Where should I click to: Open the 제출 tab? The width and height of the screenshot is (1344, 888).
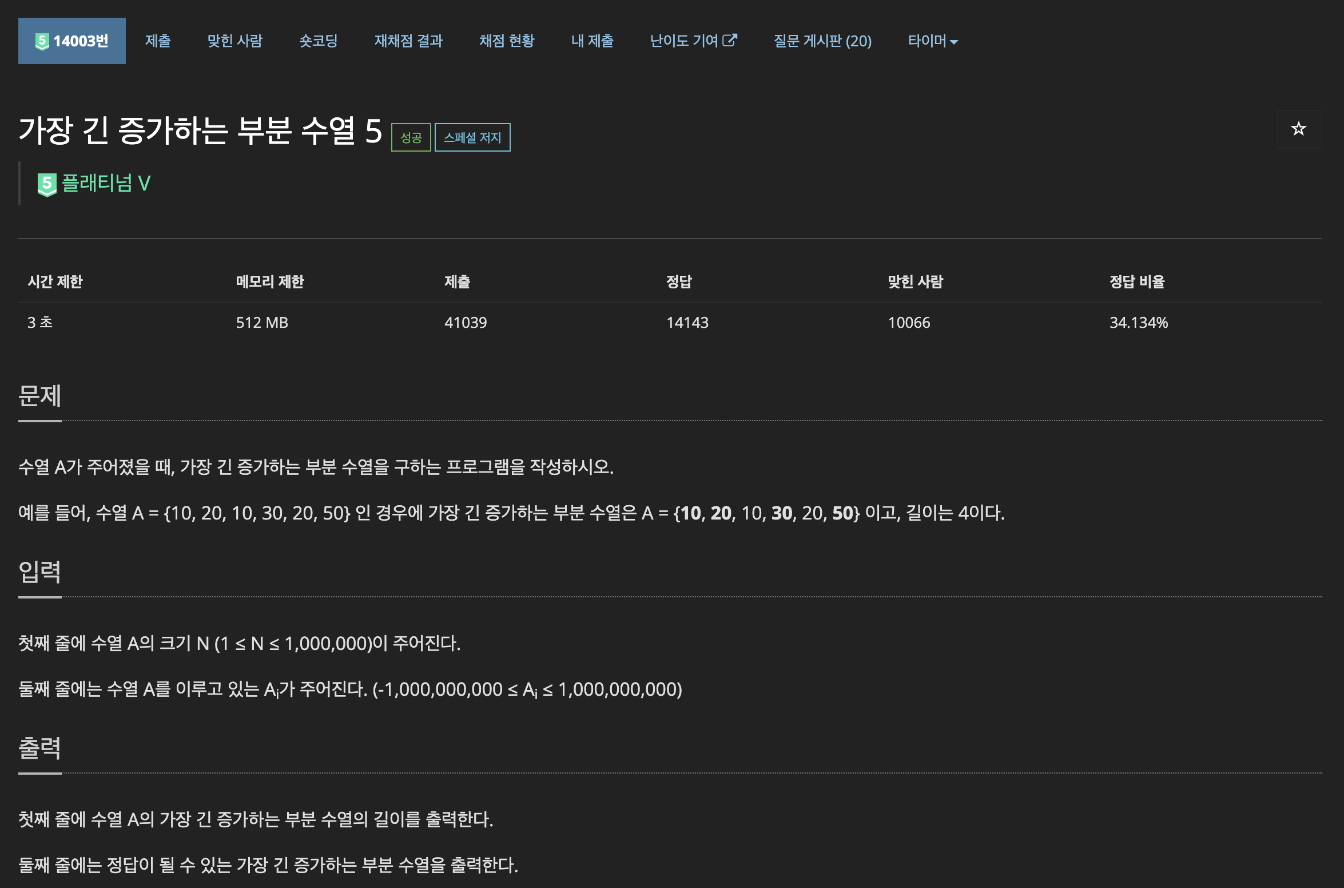[158, 41]
